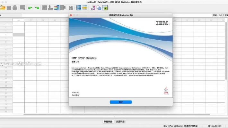Click the green Redo arrow

pyautogui.click(x=37, y=8)
